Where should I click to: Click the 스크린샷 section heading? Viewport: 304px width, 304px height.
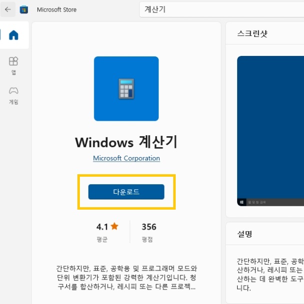(x=253, y=33)
